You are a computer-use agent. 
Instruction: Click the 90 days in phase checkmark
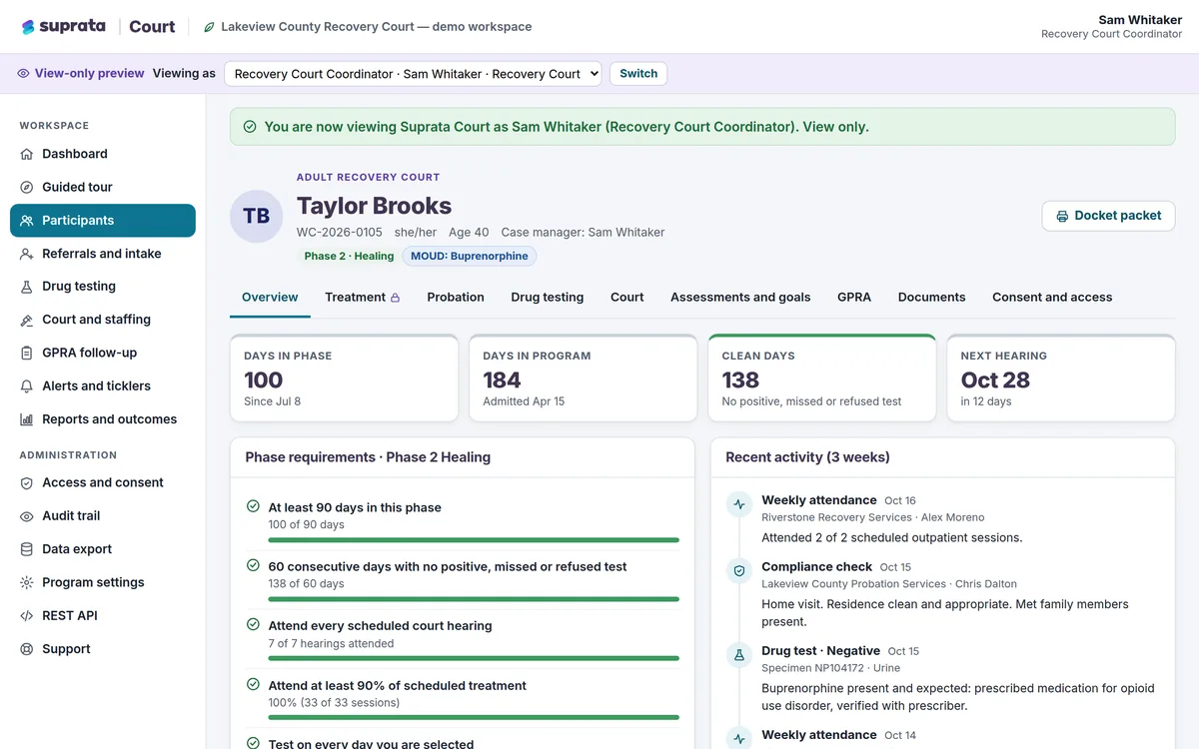[x=253, y=506]
